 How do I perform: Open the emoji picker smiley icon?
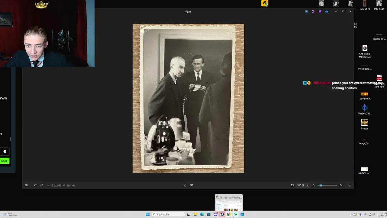pos(5,151)
